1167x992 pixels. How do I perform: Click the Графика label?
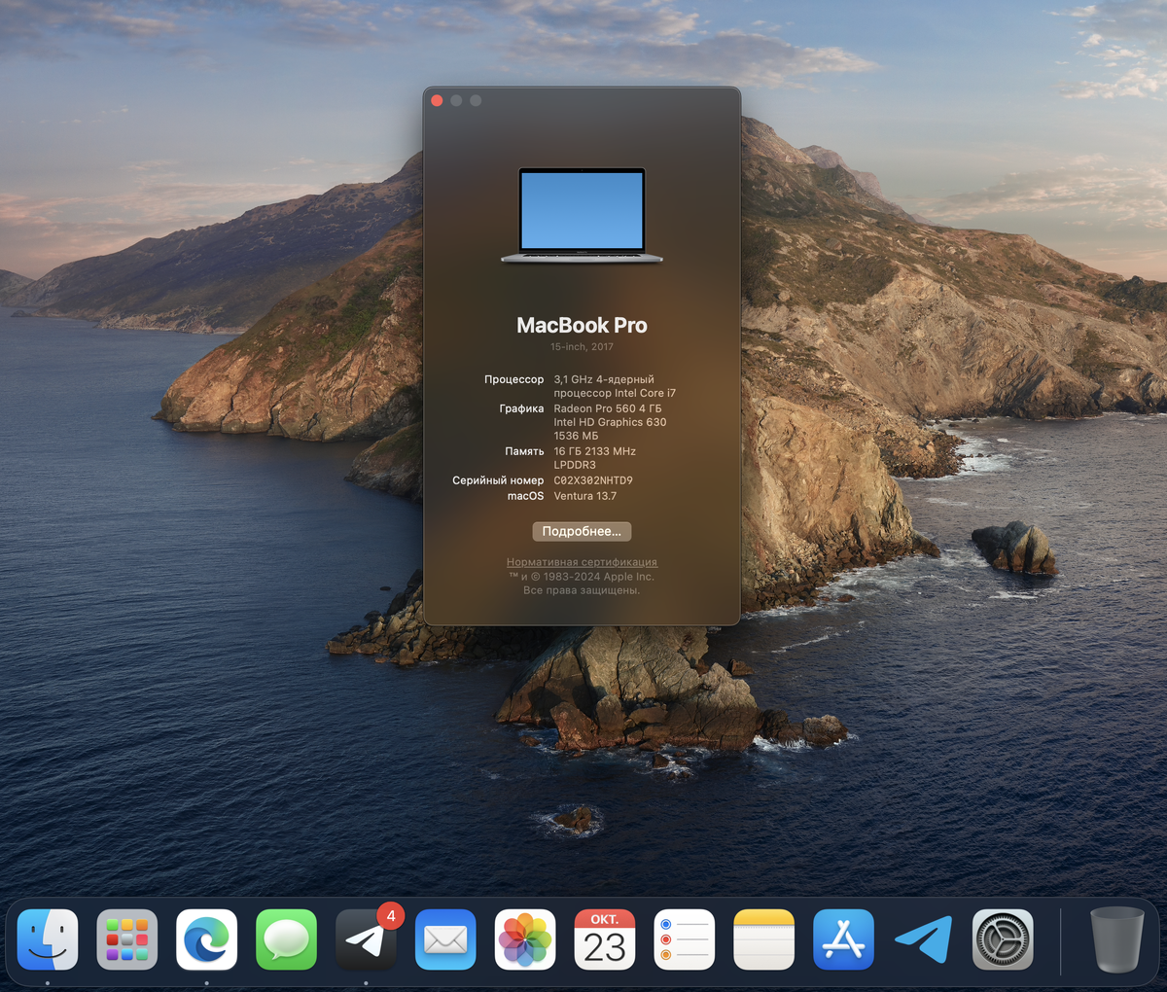point(522,408)
